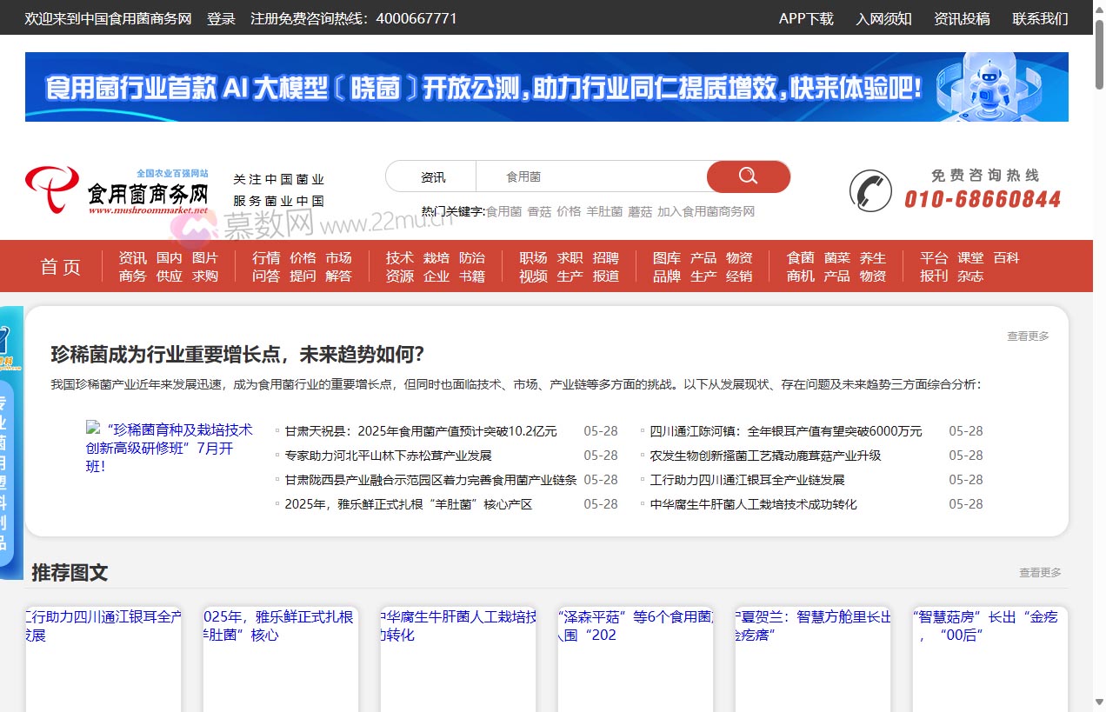
Task: Open the APP下载 link
Action: tap(806, 18)
